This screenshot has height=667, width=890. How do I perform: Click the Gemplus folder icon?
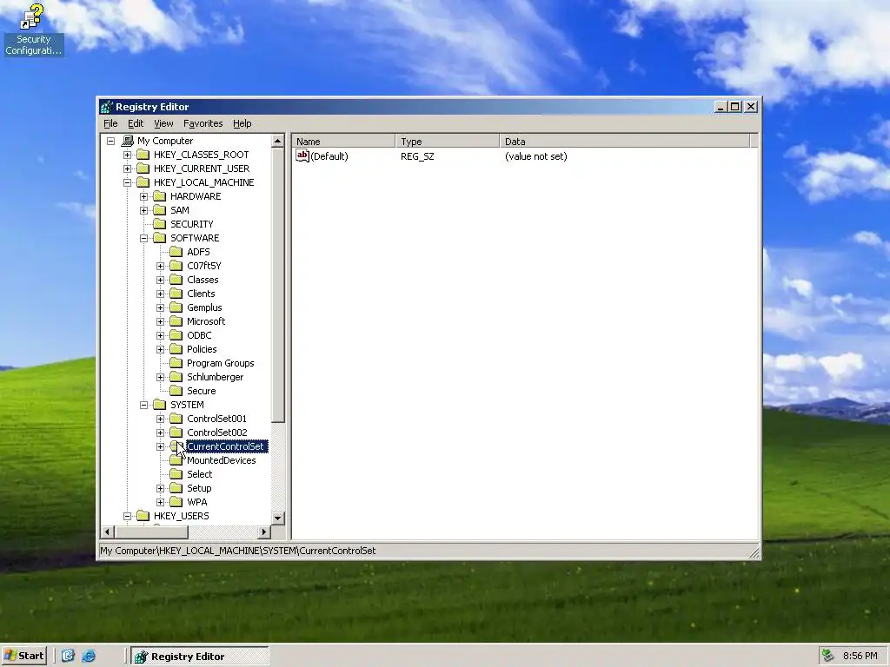[176, 307]
